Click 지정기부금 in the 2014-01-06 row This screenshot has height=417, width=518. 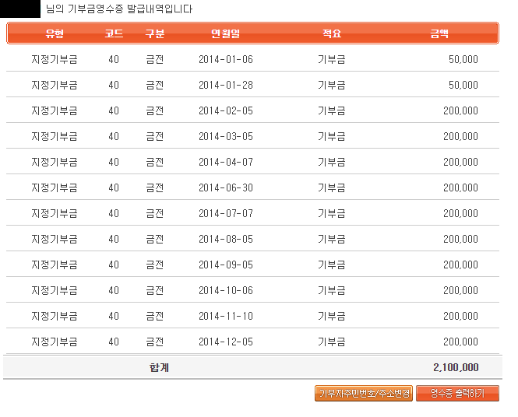[55, 59]
